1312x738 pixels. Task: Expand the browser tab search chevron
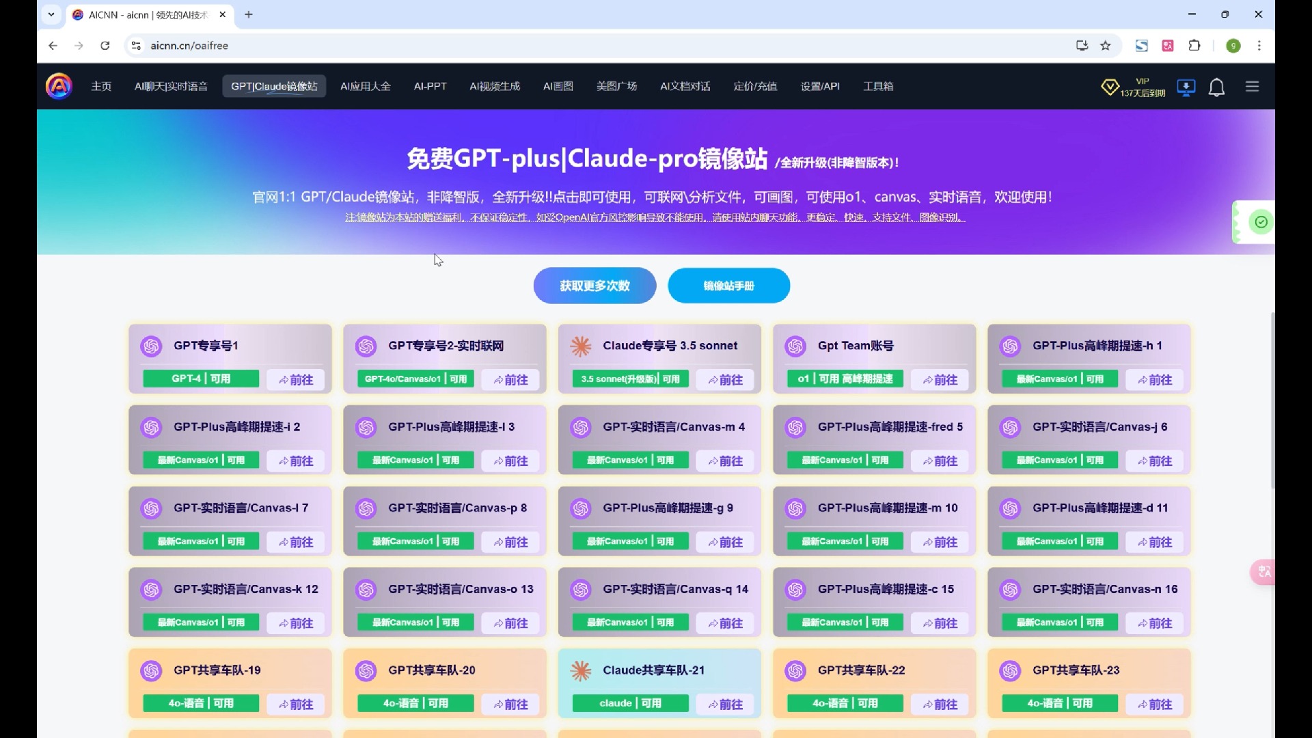(51, 14)
